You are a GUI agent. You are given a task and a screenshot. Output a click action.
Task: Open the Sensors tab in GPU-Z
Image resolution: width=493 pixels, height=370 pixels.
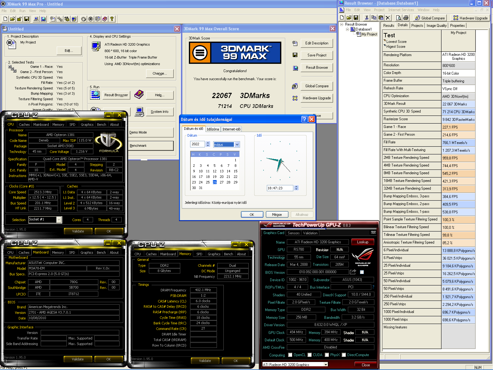click(x=293, y=233)
